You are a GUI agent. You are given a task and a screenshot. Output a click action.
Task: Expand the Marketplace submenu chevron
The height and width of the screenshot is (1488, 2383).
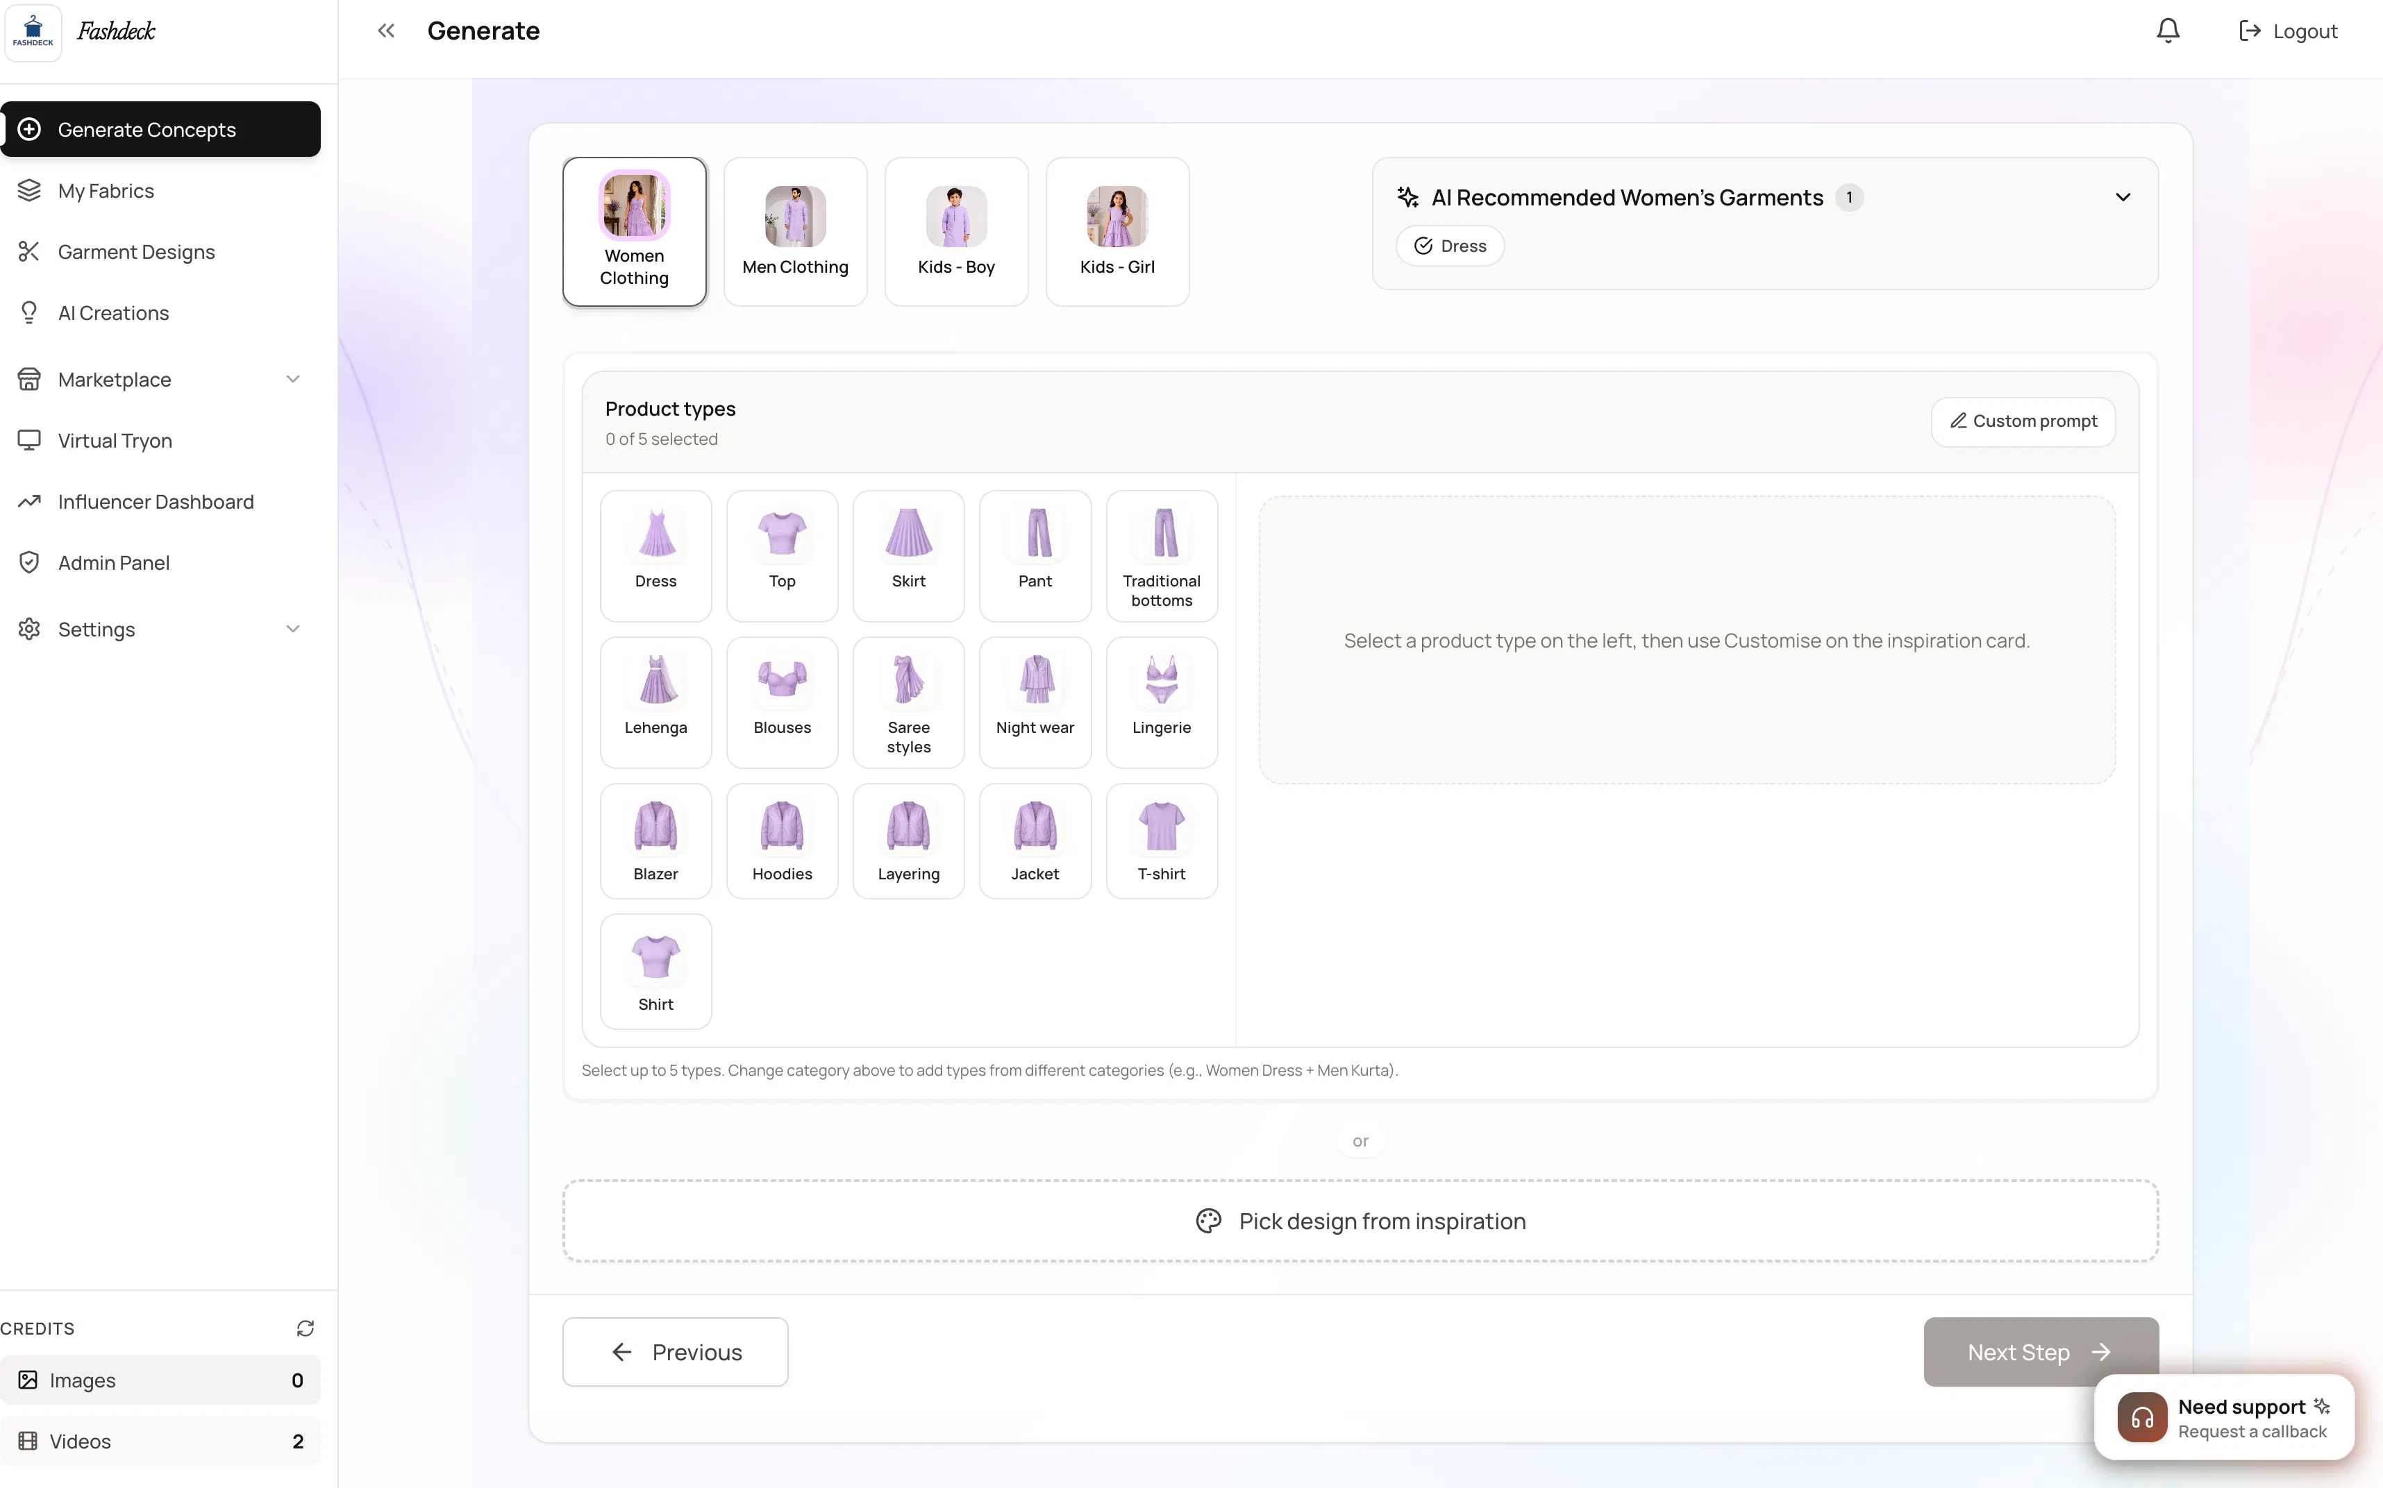pyautogui.click(x=292, y=380)
